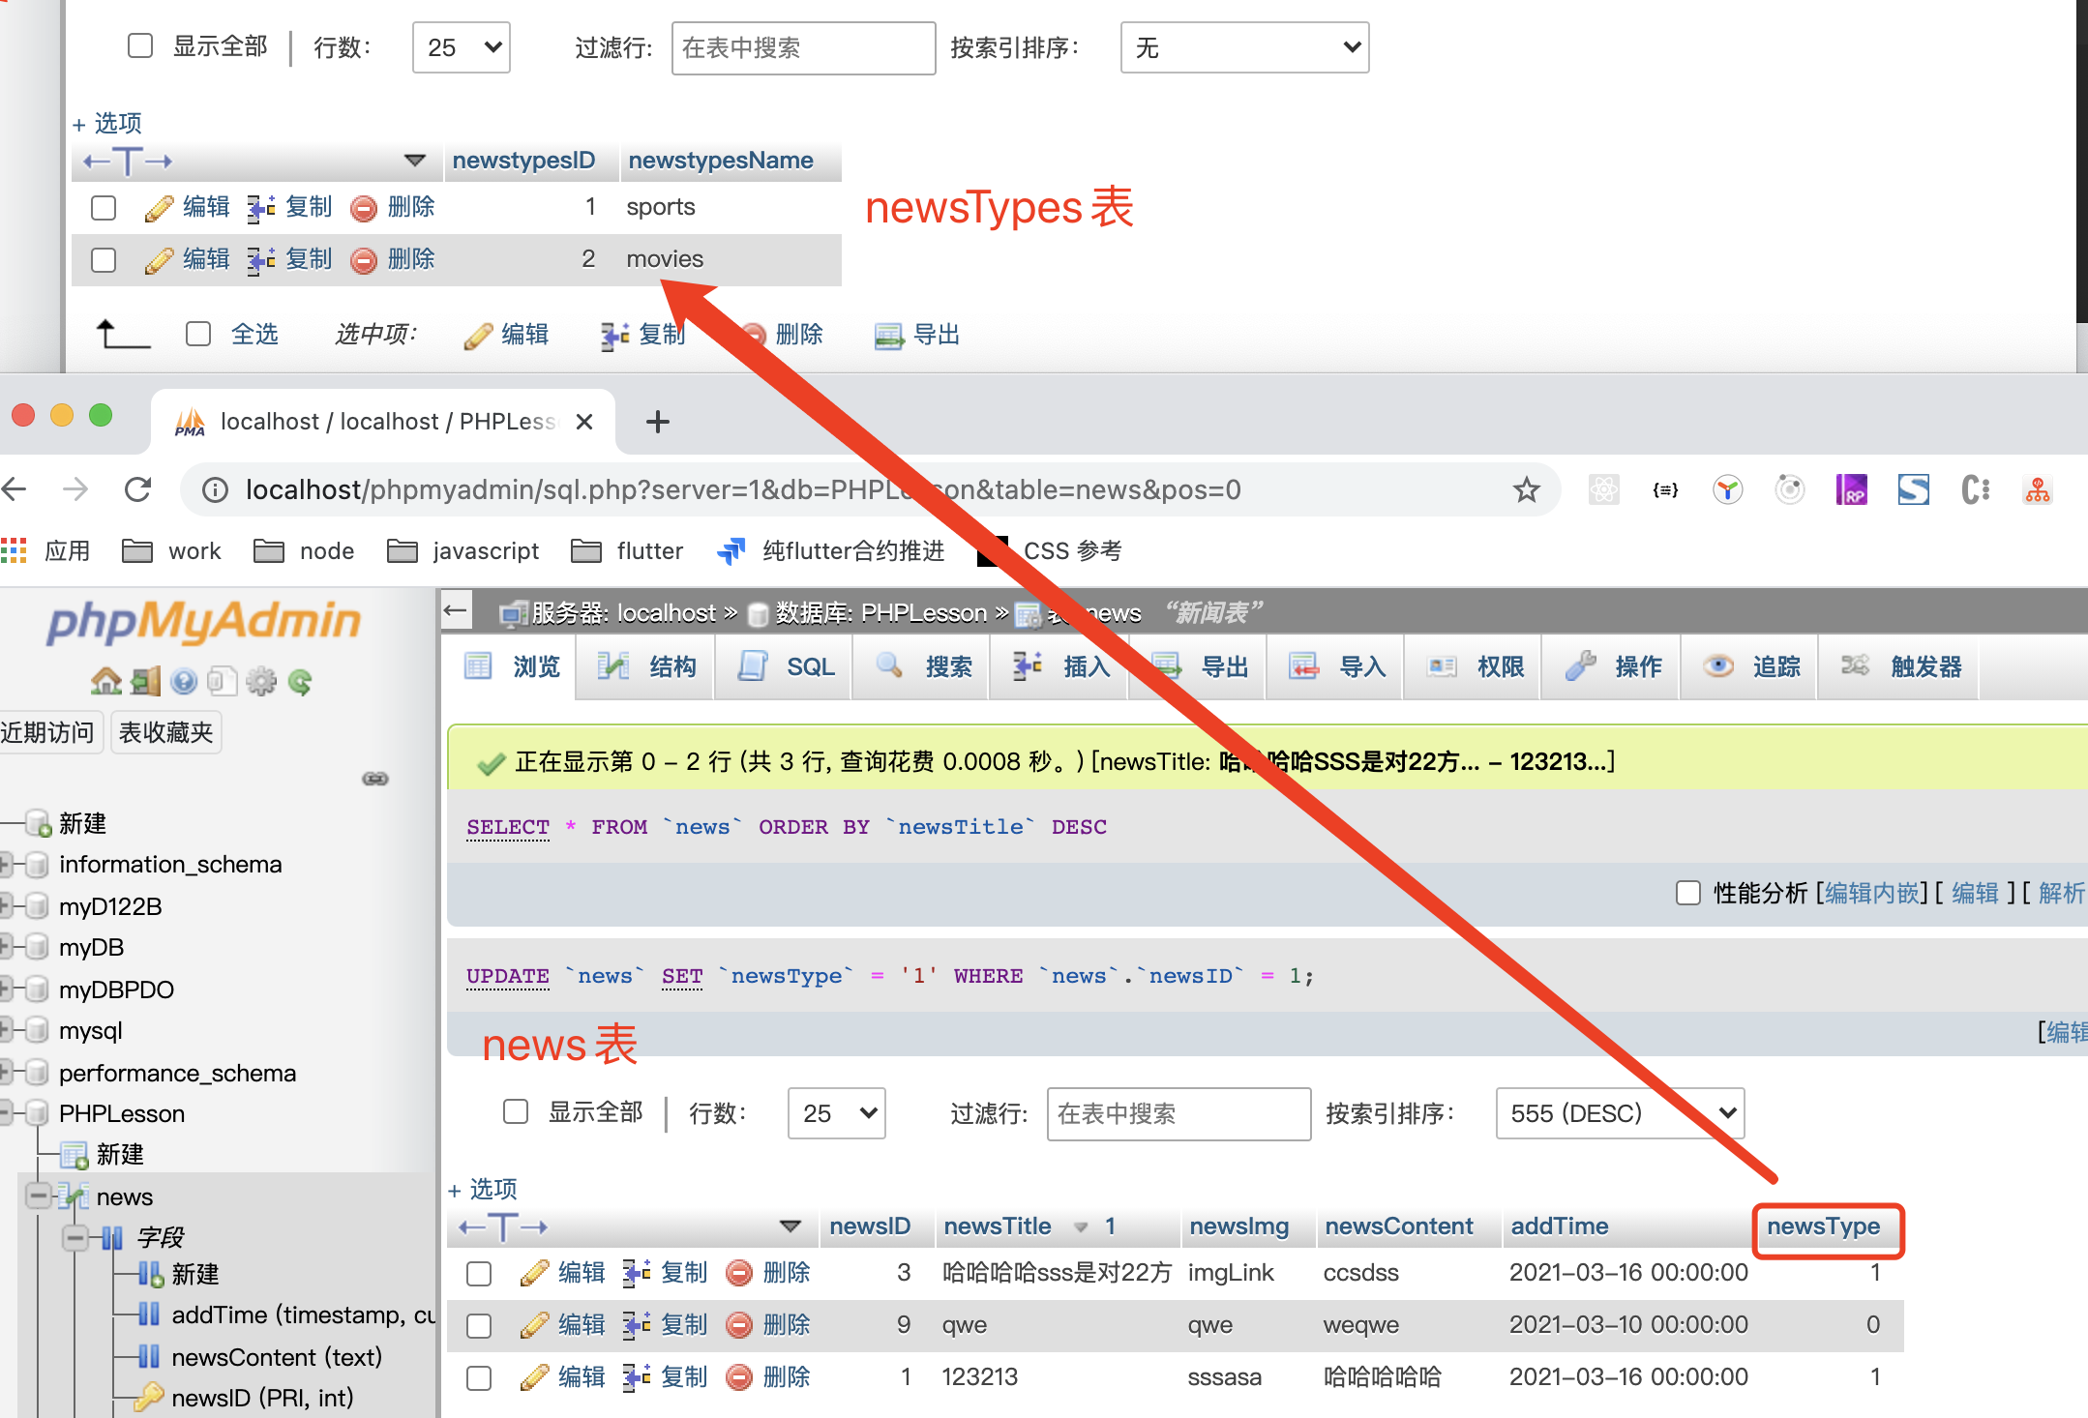Click the newstypesName column header

[721, 160]
